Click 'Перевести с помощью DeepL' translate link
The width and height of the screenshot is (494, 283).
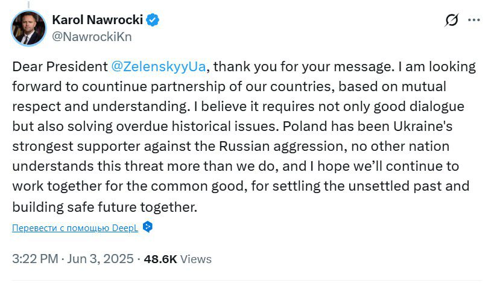(x=75, y=228)
